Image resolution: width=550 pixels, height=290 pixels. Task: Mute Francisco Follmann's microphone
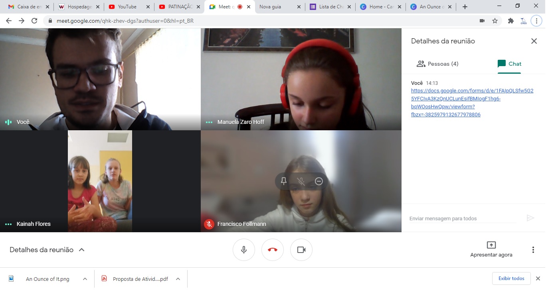coord(301,181)
